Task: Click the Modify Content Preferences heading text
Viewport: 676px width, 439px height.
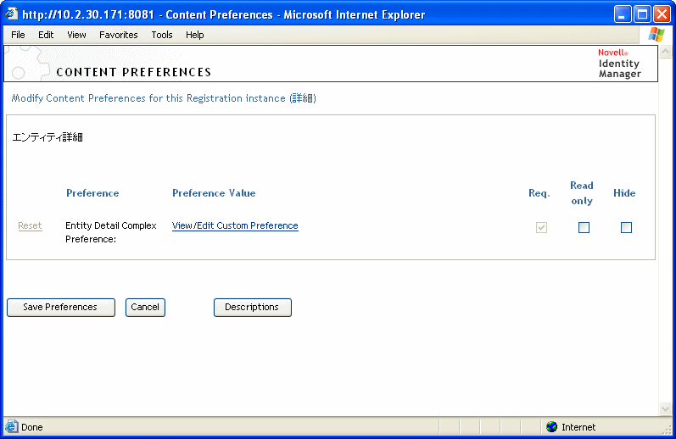Action: 164,98
